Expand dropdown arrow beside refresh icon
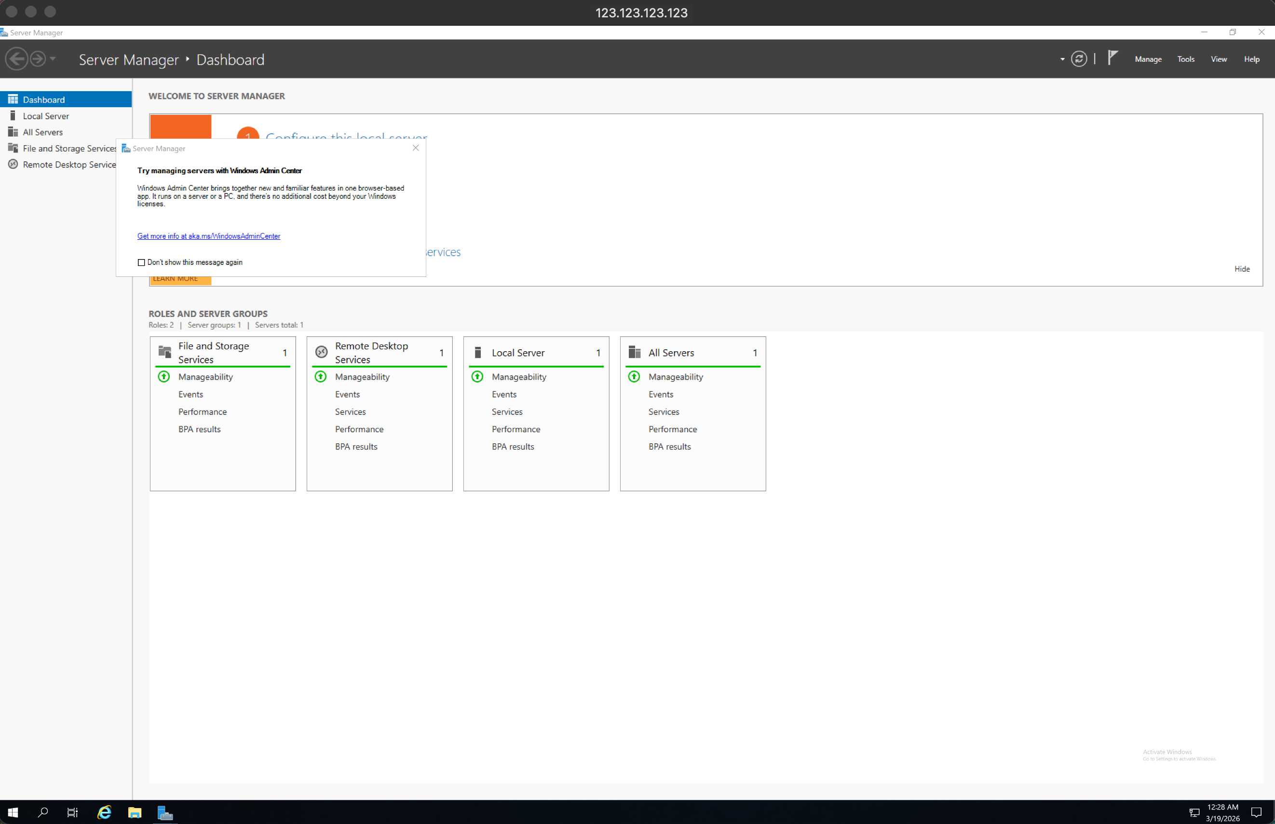The height and width of the screenshot is (824, 1275). pyautogui.click(x=1062, y=59)
